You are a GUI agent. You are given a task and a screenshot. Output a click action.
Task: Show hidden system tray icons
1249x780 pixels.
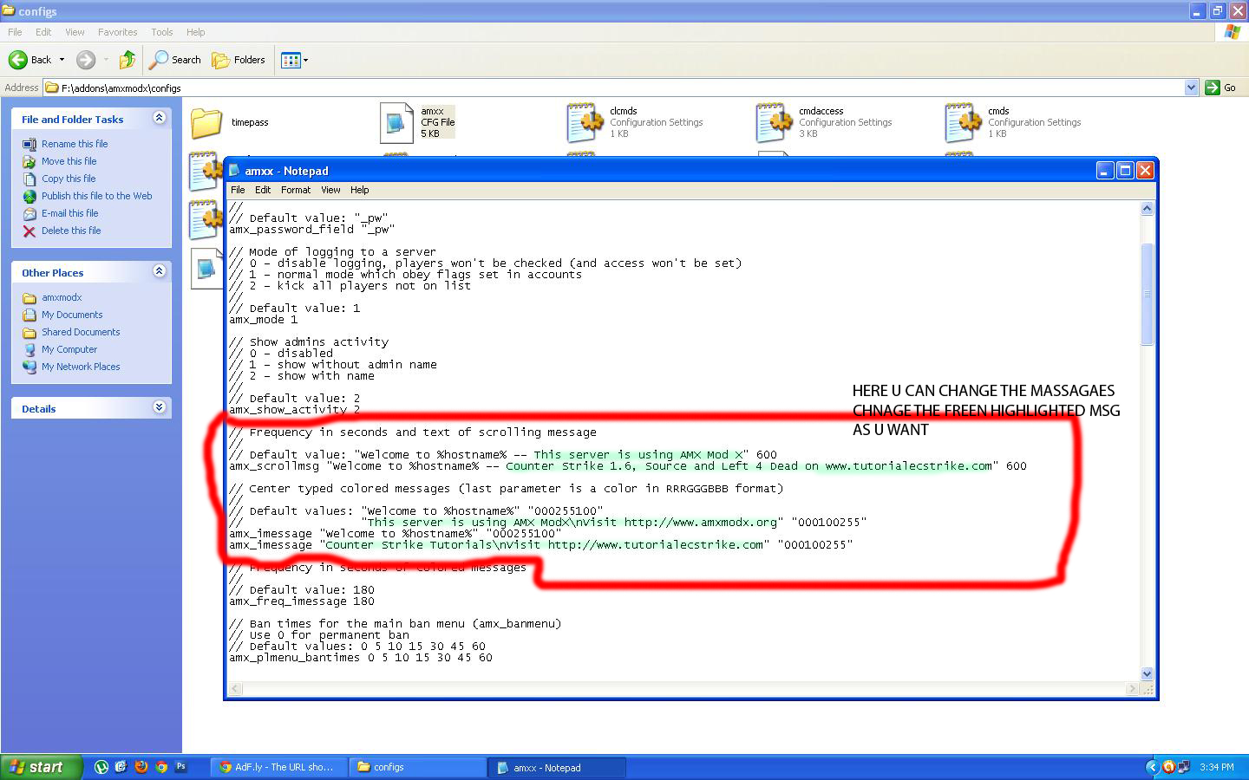[x=1152, y=767]
